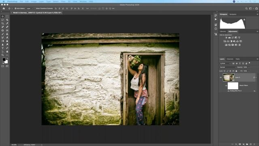Switch to the Navigator tab
The height and width of the screenshot is (146, 259).
coord(233,15)
